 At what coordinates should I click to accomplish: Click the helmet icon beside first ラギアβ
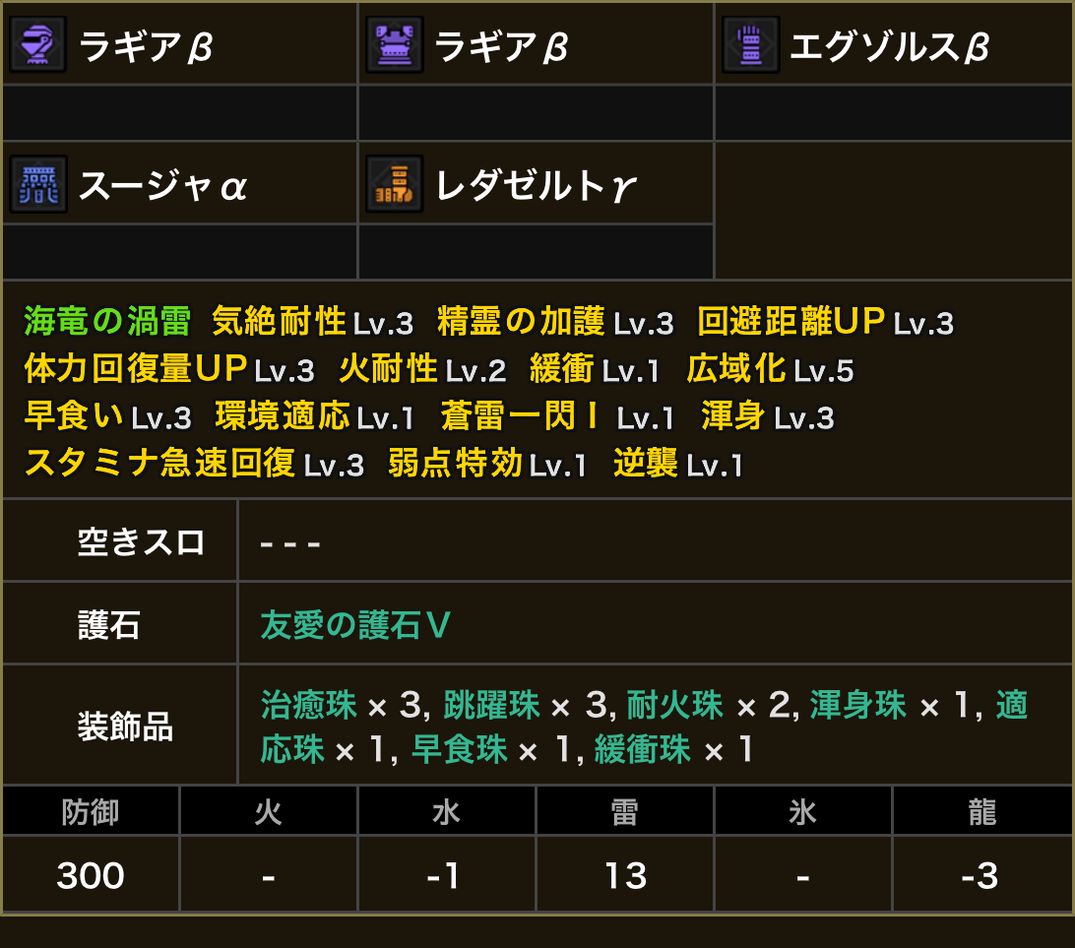coord(38,44)
